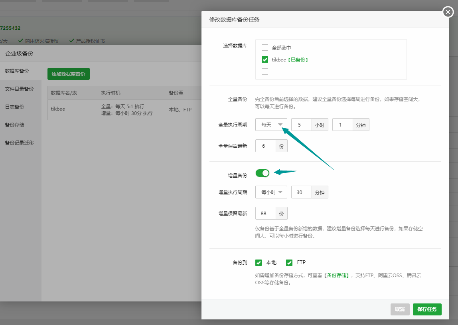Select the tikbee row in the backup table

(57, 108)
